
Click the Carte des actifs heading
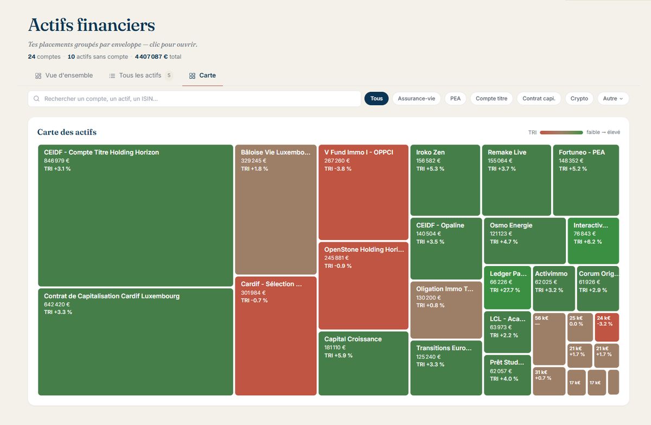coord(67,132)
